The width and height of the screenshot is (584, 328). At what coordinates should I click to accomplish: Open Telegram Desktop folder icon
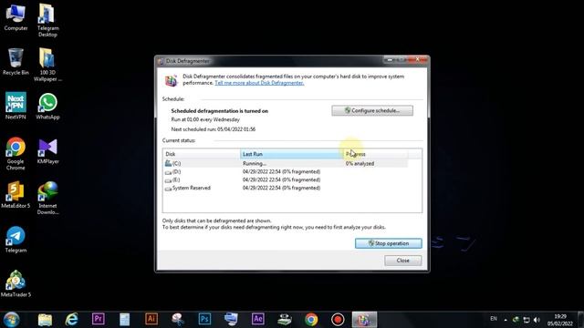tap(47, 20)
